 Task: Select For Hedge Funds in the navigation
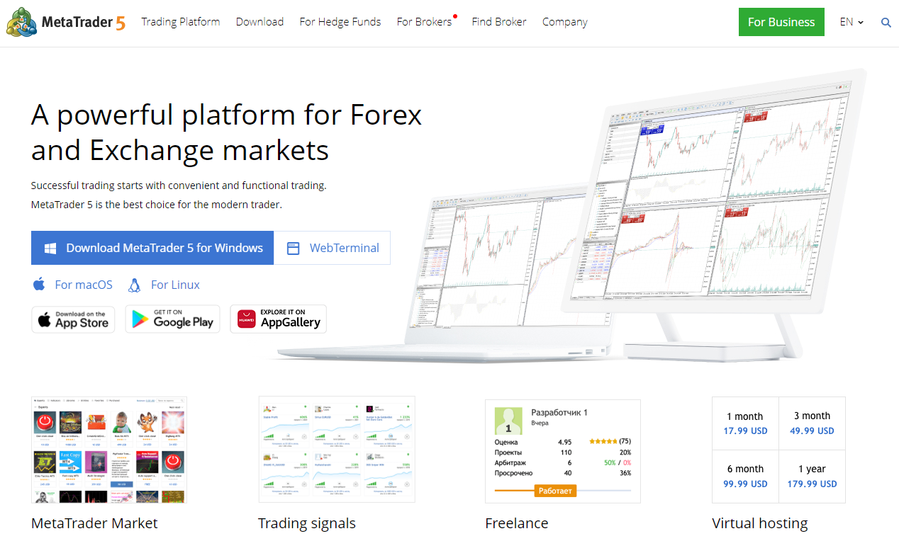click(x=340, y=22)
